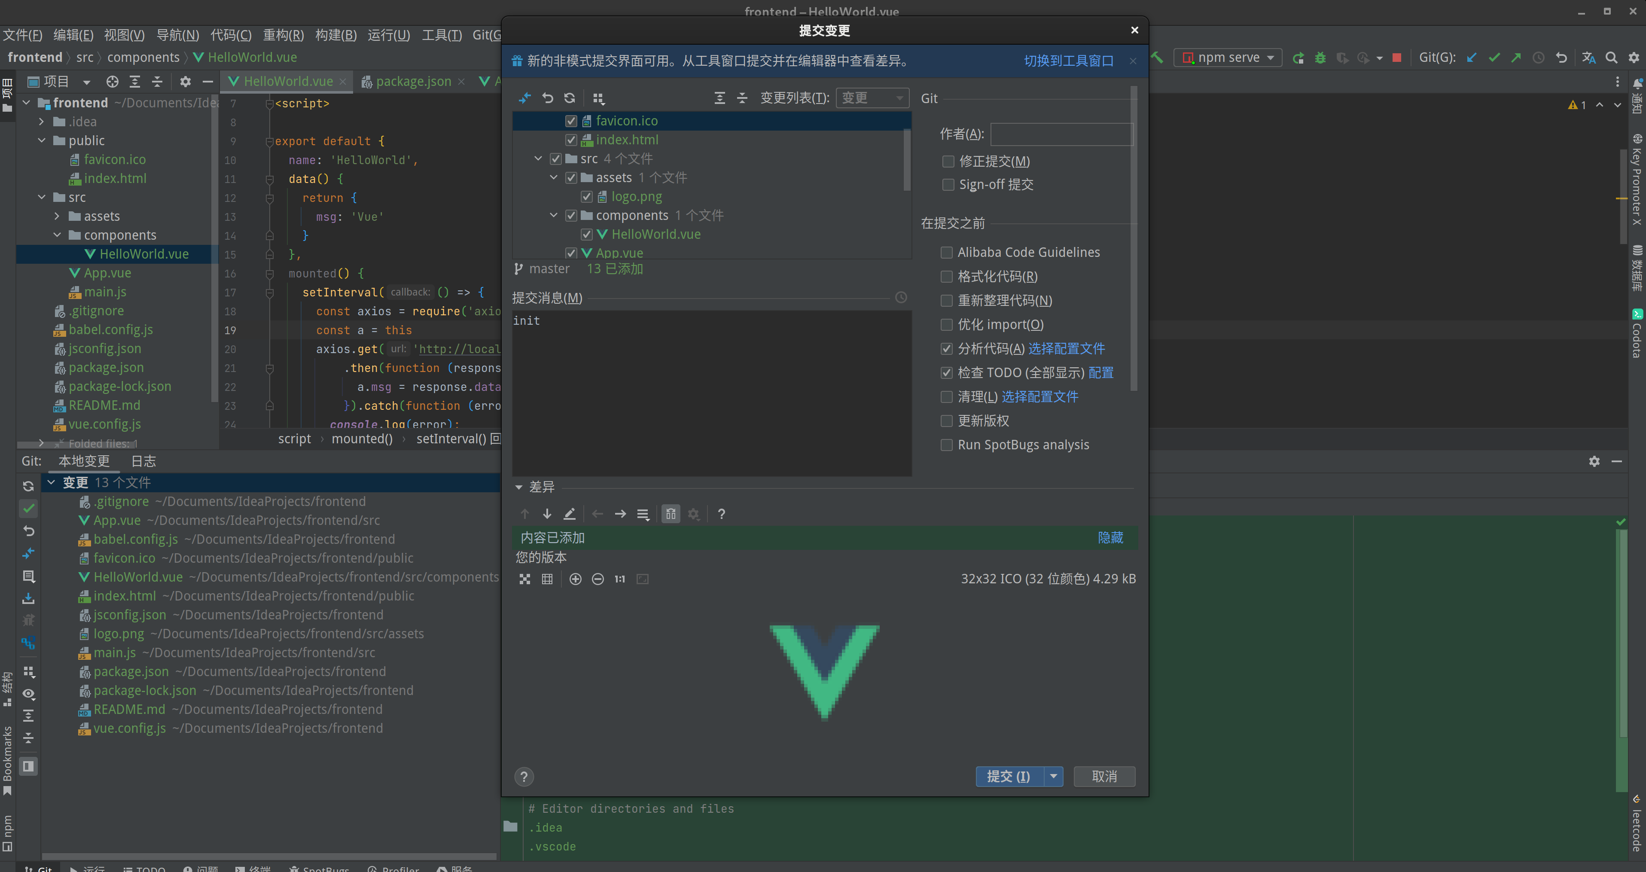Set image preview to actual size 1:1
Screen dimensions: 1646x872
[620, 579]
